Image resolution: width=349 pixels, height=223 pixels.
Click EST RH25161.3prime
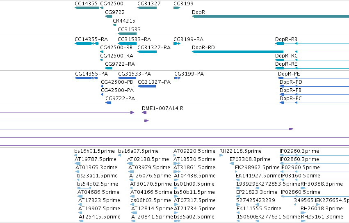coord(303,221)
